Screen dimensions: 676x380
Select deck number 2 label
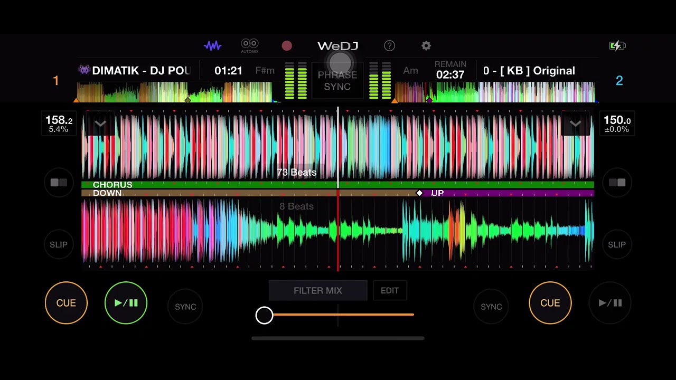(x=619, y=81)
